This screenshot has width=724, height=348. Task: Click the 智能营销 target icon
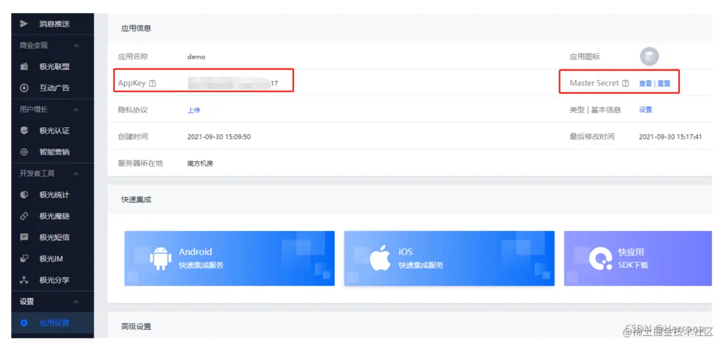click(x=24, y=152)
